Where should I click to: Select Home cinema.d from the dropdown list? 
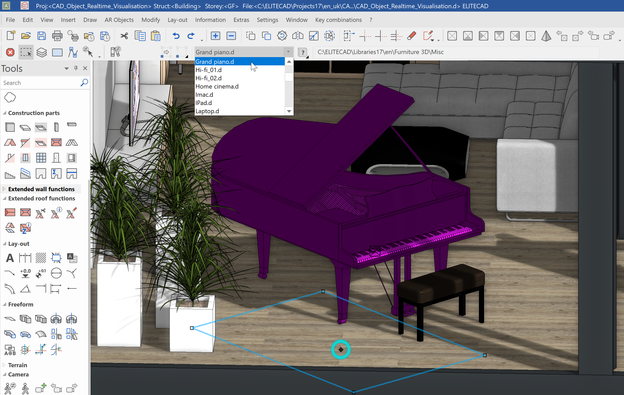217,86
